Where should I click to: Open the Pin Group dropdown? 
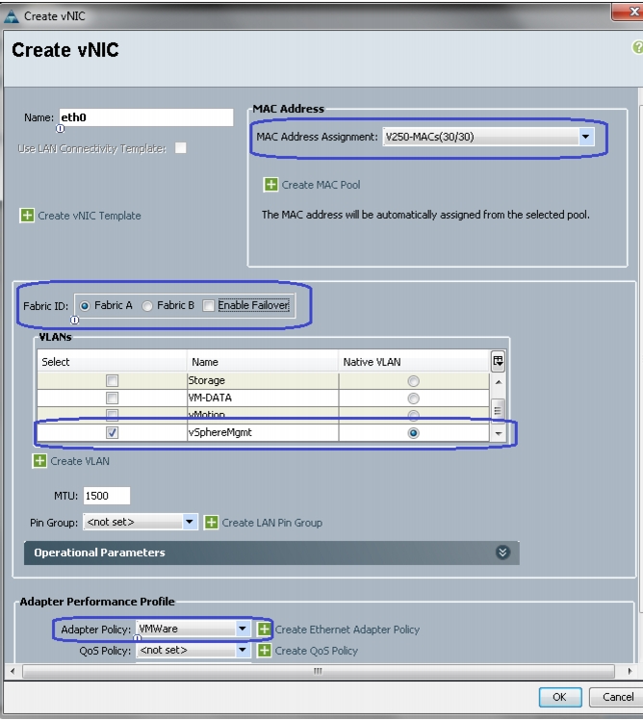pos(190,522)
